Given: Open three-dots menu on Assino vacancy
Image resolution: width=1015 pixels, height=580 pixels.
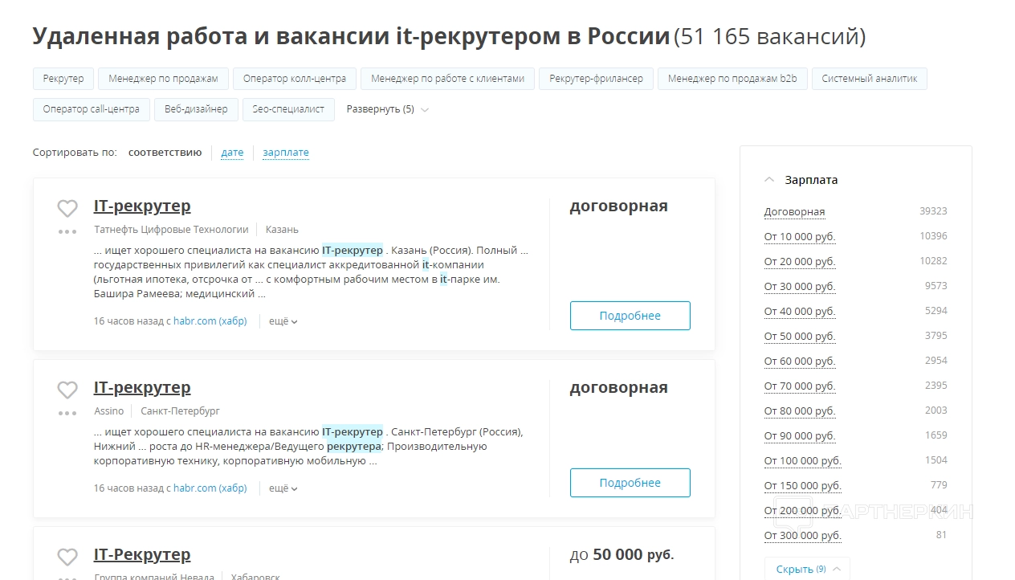Looking at the screenshot, I should (x=67, y=414).
